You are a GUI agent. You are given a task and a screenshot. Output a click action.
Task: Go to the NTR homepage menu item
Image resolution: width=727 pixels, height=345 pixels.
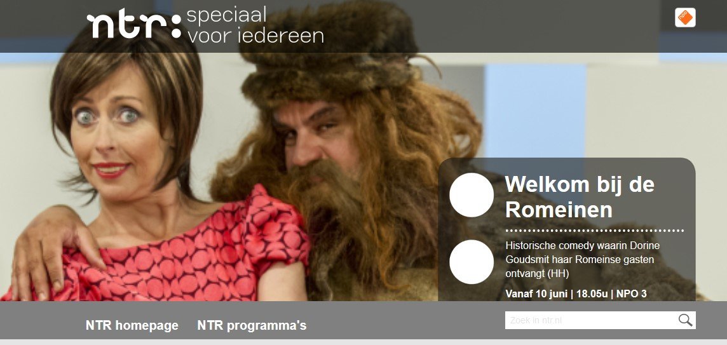click(132, 325)
